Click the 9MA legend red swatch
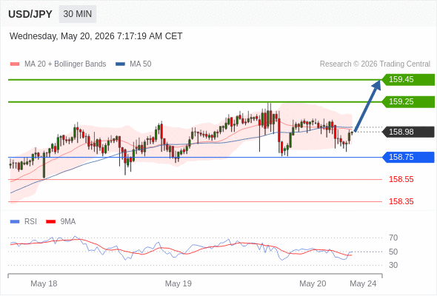Image resolution: width=437 pixels, height=296 pixels. [x=50, y=222]
